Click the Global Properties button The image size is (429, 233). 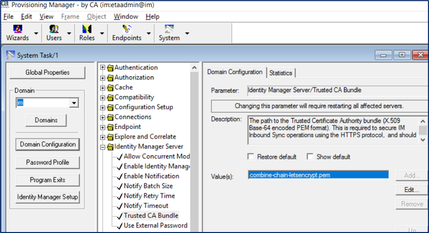[x=47, y=73]
